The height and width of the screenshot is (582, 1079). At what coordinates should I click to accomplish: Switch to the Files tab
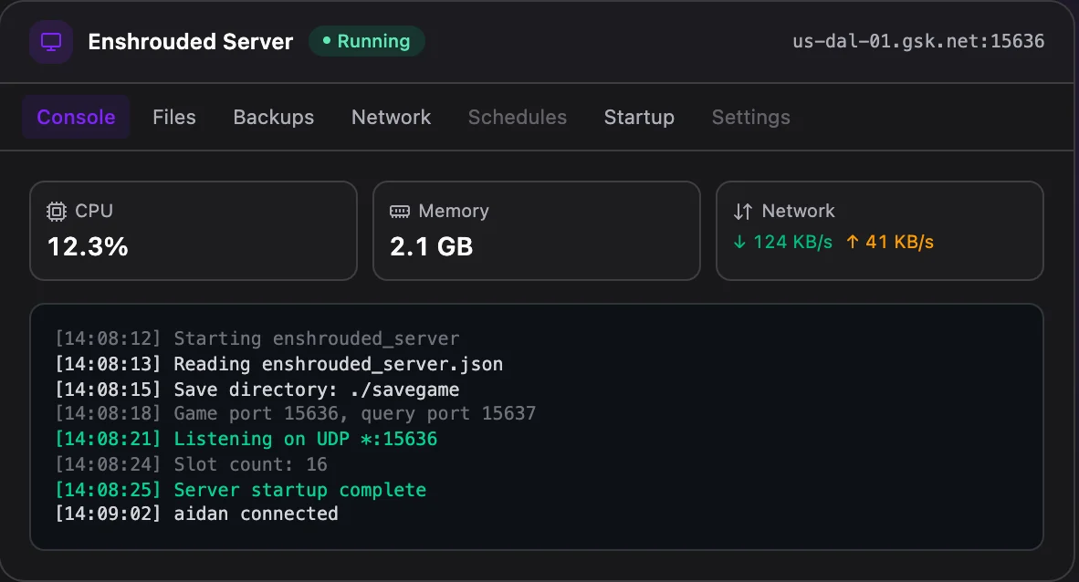[x=174, y=117]
